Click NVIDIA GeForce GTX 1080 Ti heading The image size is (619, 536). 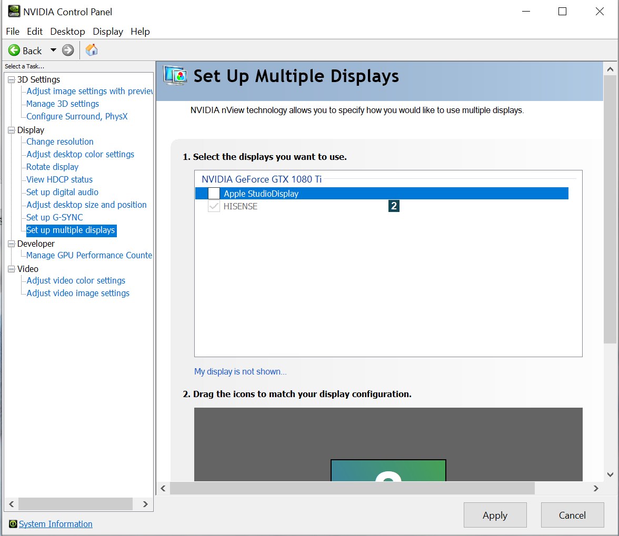pos(262,179)
